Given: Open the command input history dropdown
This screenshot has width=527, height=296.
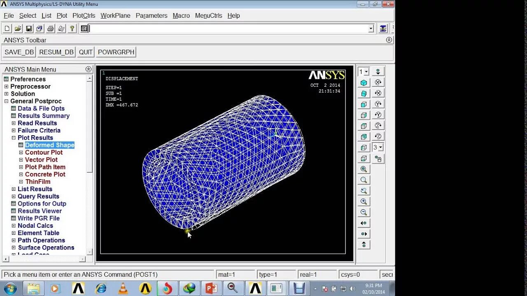Looking at the screenshot, I should (x=371, y=28).
